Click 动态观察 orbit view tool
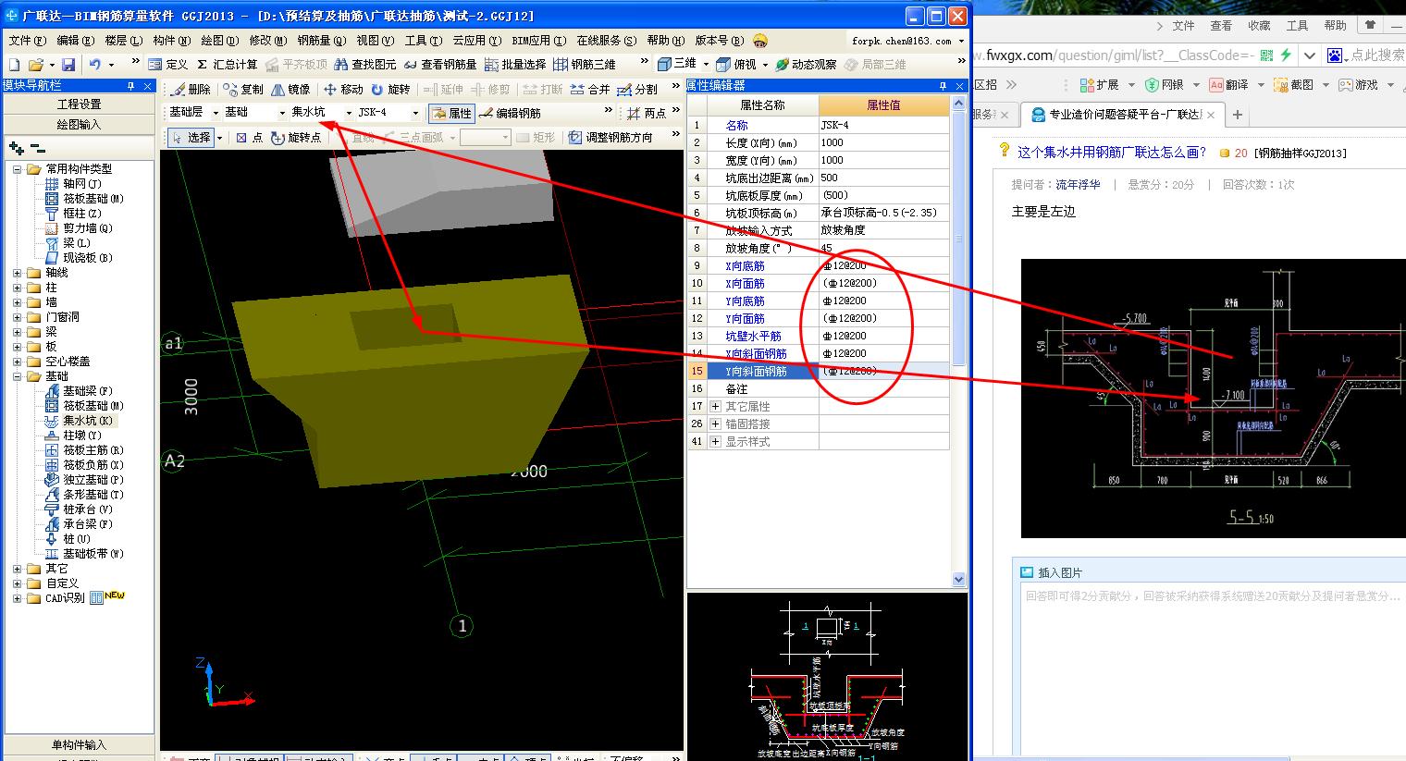 click(806, 65)
